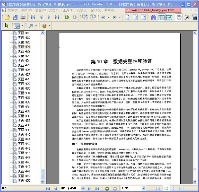The height and width of the screenshot is (192, 199).
Task: Click gray Next View button in toolbar
Action: tap(75, 17)
